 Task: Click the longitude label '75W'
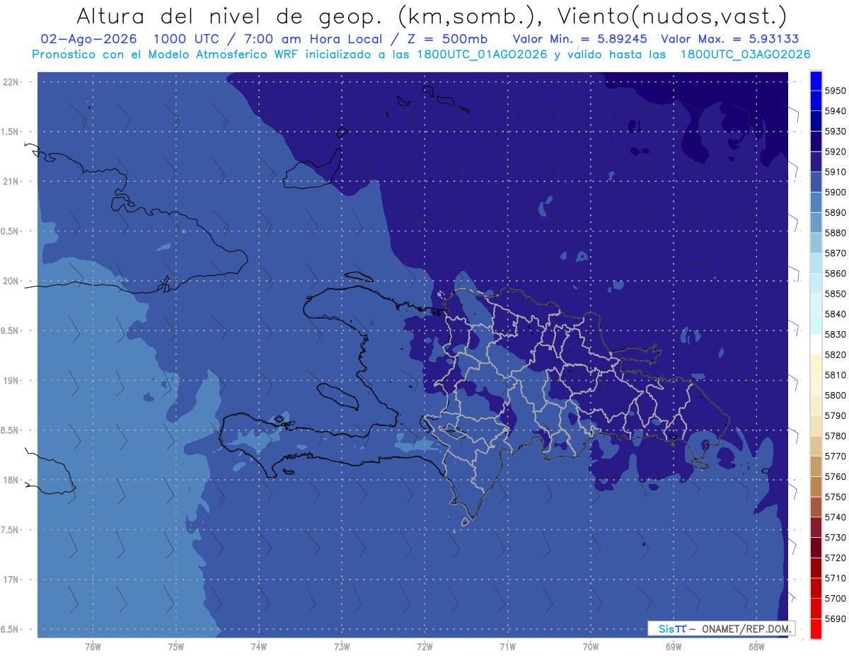(175, 647)
